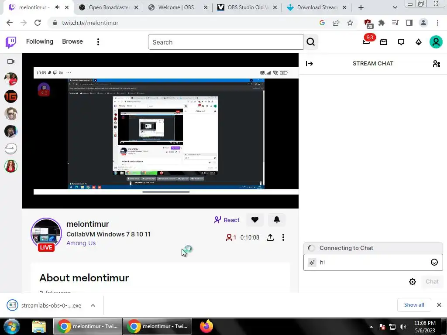Click the address bar URL
The height and width of the screenshot is (335, 447).
click(x=90, y=23)
